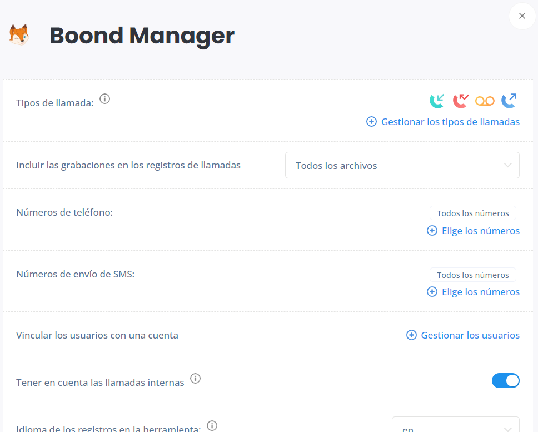
Task: Click the Boond Manager title
Action: (142, 36)
